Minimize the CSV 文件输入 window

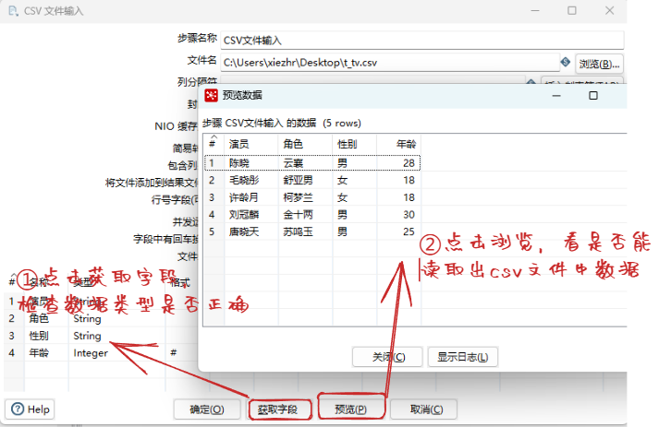[x=535, y=10]
